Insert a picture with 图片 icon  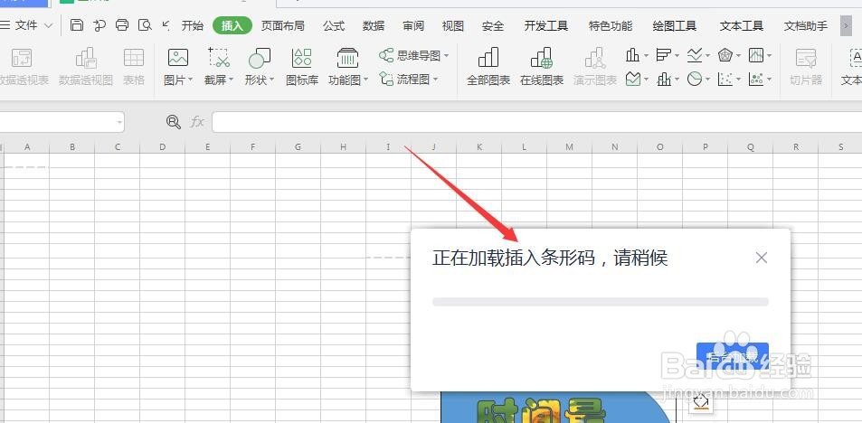tap(177, 57)
